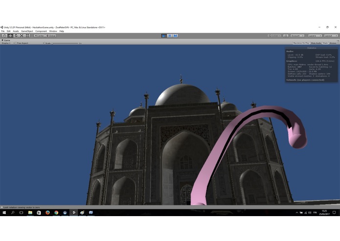
Task: Open File Explorer from taskbar
Action: click(30, 213)
